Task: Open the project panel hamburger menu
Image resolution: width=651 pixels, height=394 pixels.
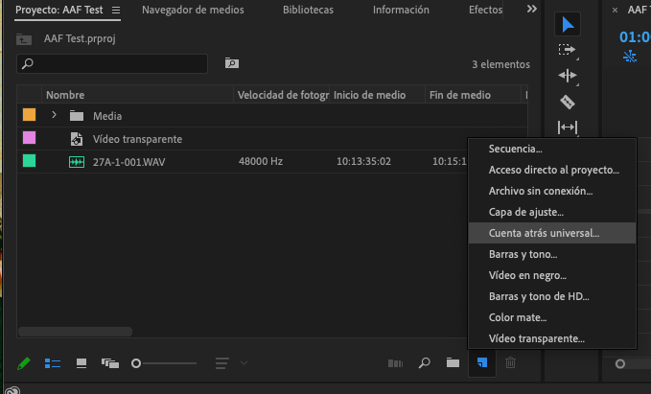Action: coord(116,10)
